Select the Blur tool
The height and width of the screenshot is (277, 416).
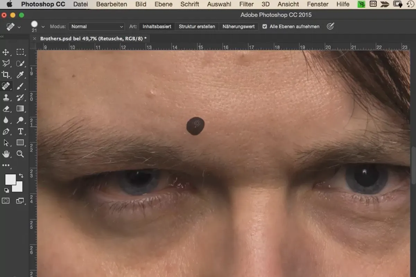6,120
